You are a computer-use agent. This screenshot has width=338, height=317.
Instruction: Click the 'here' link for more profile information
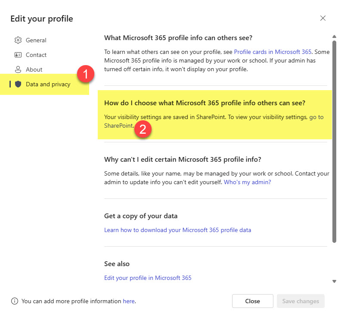pos(129,301)
